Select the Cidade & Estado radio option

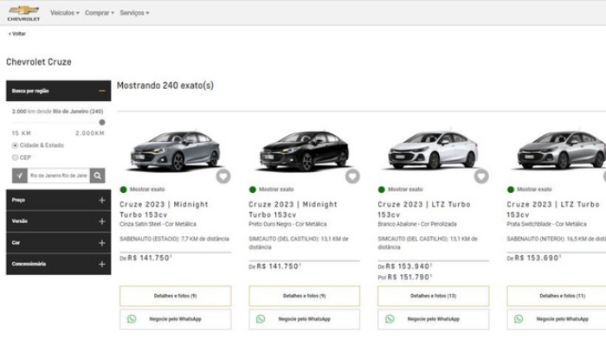point(16,145)
